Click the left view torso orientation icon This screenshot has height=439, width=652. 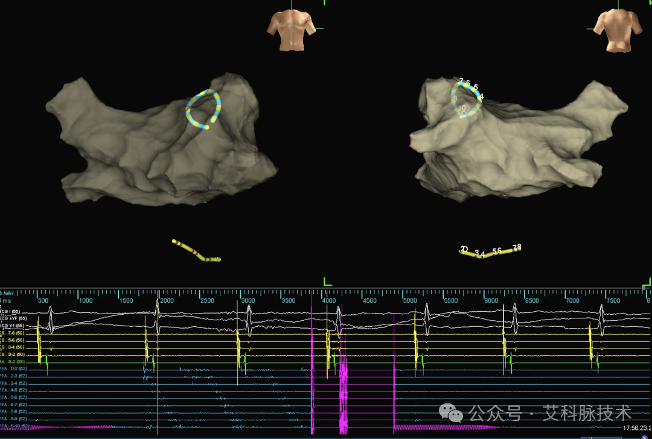(x=291, y=30)
